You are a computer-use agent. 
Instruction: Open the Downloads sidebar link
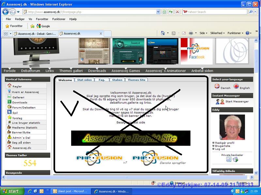20,102
